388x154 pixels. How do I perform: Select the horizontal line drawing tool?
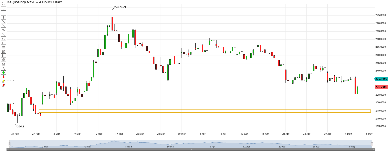[3, 13]
